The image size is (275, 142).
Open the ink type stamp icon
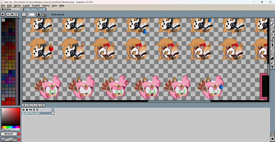[x=39, y=14]
